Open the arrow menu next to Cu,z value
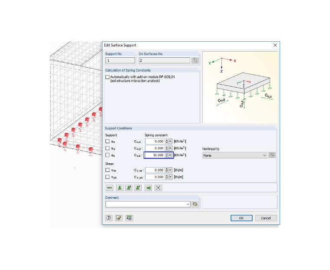Image resolution: width=330 pixels, height=270 pixels. pos(171,155)
